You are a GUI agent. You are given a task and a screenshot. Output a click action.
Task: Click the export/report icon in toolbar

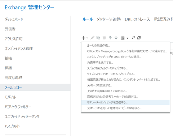[x=123, y=38]
